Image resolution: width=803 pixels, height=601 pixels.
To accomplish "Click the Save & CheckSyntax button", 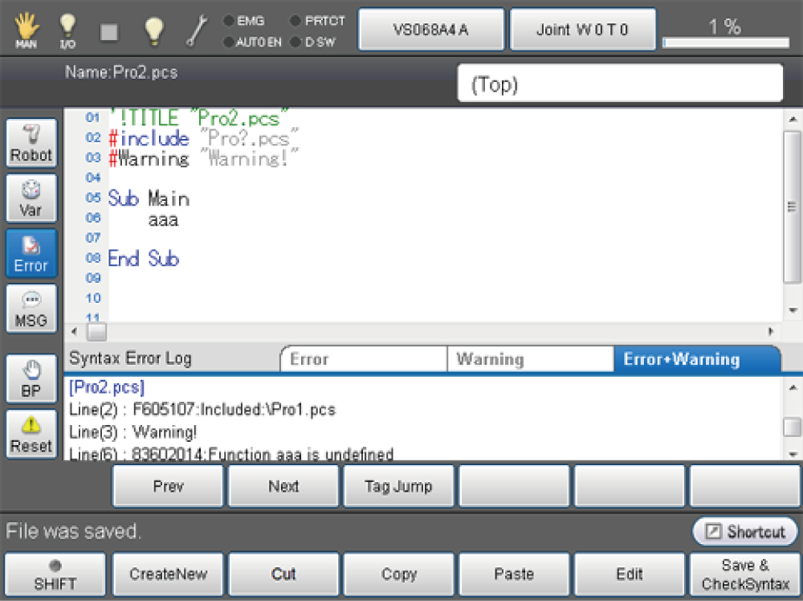I will click(x=745, y=574).
